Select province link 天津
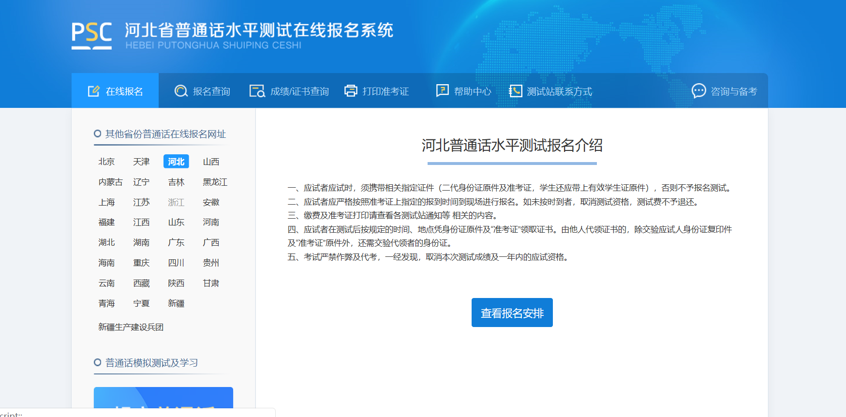Image resolution: width=846 pixels, height=417 pixels. 141,162
